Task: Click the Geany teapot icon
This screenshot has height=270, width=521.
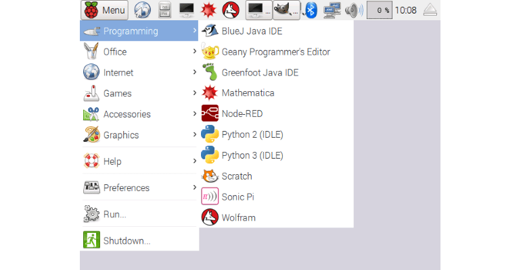Action: tap(210, 52)
